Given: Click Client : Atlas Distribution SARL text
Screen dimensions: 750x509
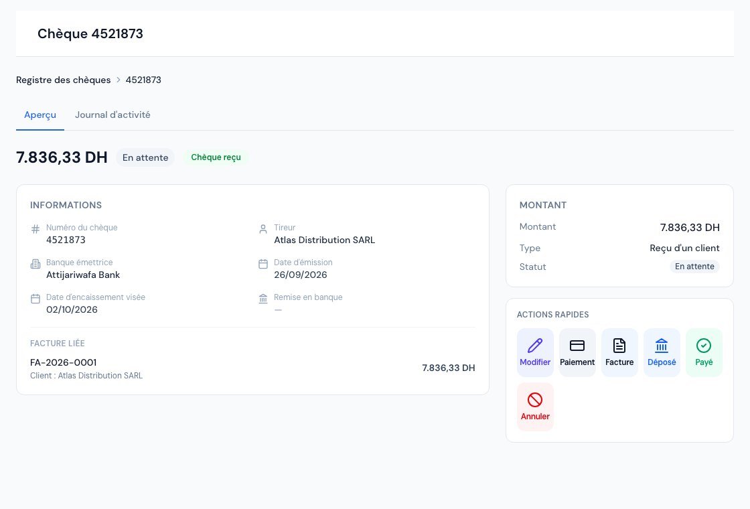Looking at the screenshot, I should (x=86, y=376).
